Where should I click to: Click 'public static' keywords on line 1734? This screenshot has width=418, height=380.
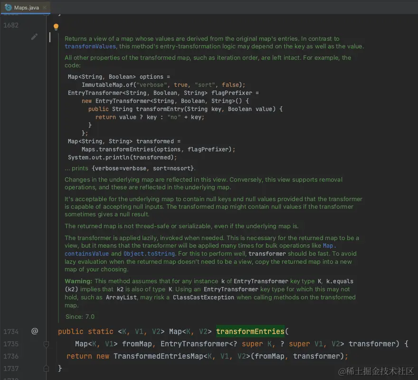(x=85, y=331)
